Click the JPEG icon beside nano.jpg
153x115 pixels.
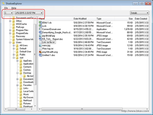pyautogui.click(x=40, y=45)
